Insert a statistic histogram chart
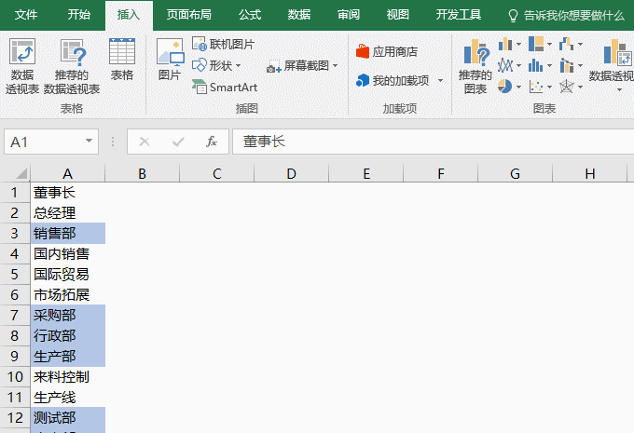Image resolution: width=634 pixels, height=433 pixels. click(536, 65)
